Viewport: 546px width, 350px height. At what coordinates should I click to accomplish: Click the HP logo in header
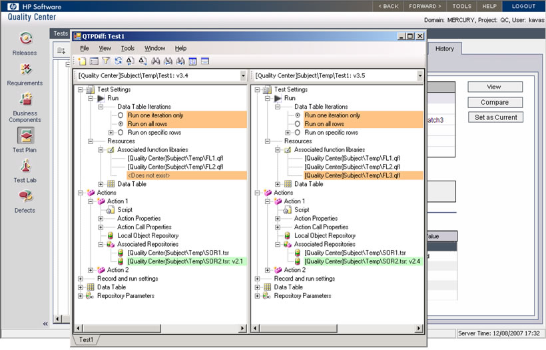13,6
